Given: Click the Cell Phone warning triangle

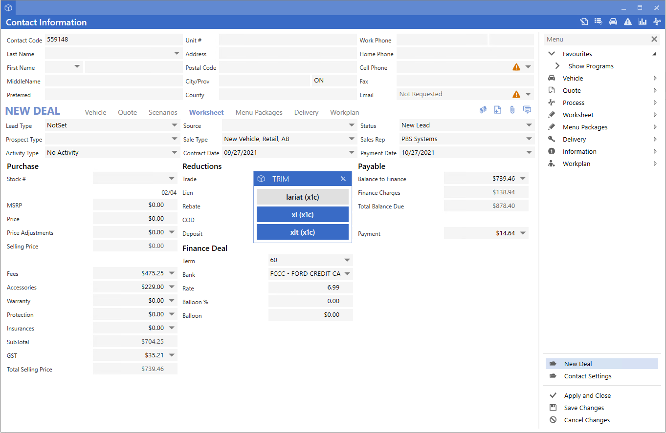Looking at the screenshot, I should coord(516,67).
